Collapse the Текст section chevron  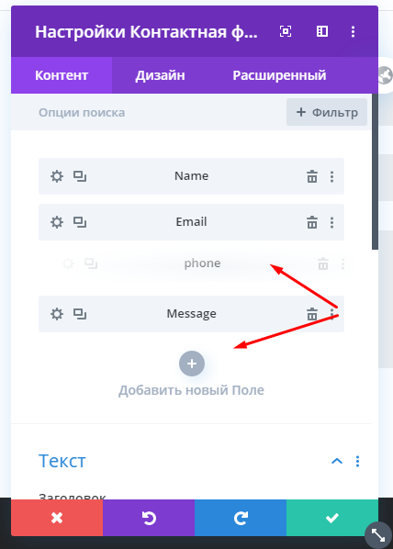[x=337, y=461]
